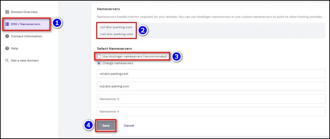Screen dimensions: 330x139
Task: Open DNS / Nameservers sidebar item
Action: click(25, 24)
